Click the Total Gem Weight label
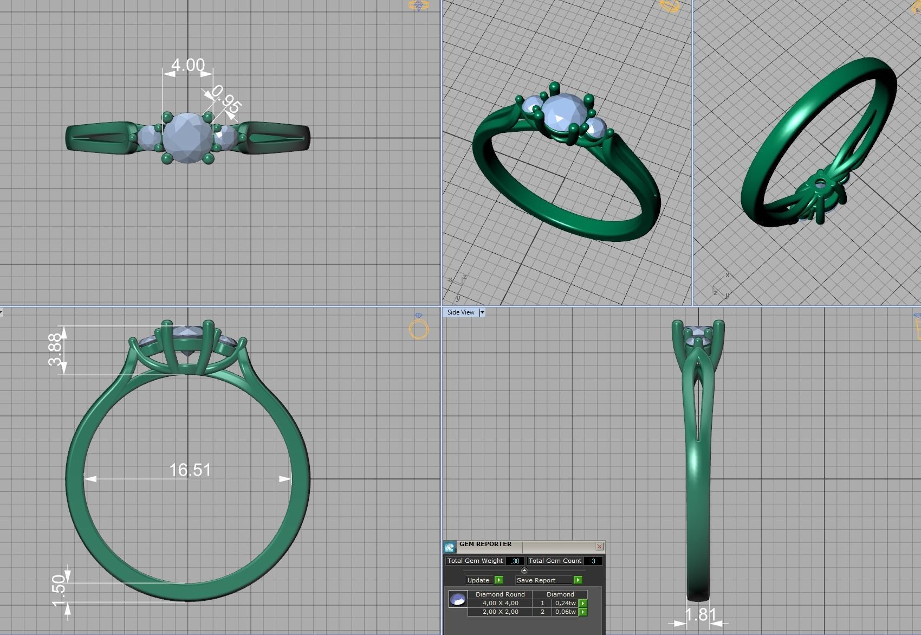 point(475,561)
